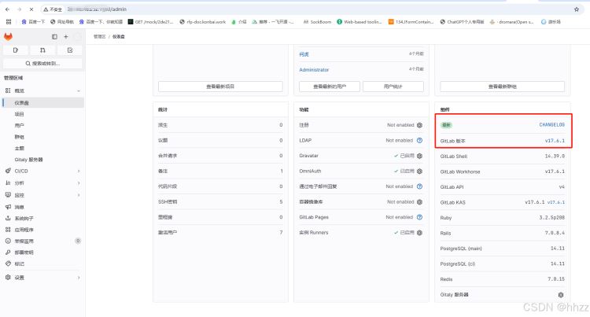Image resolution: width=590 pixels, height=317 pixels.
Task: Open the to-do list shortcut icon
Action: (x=70, y=50)
